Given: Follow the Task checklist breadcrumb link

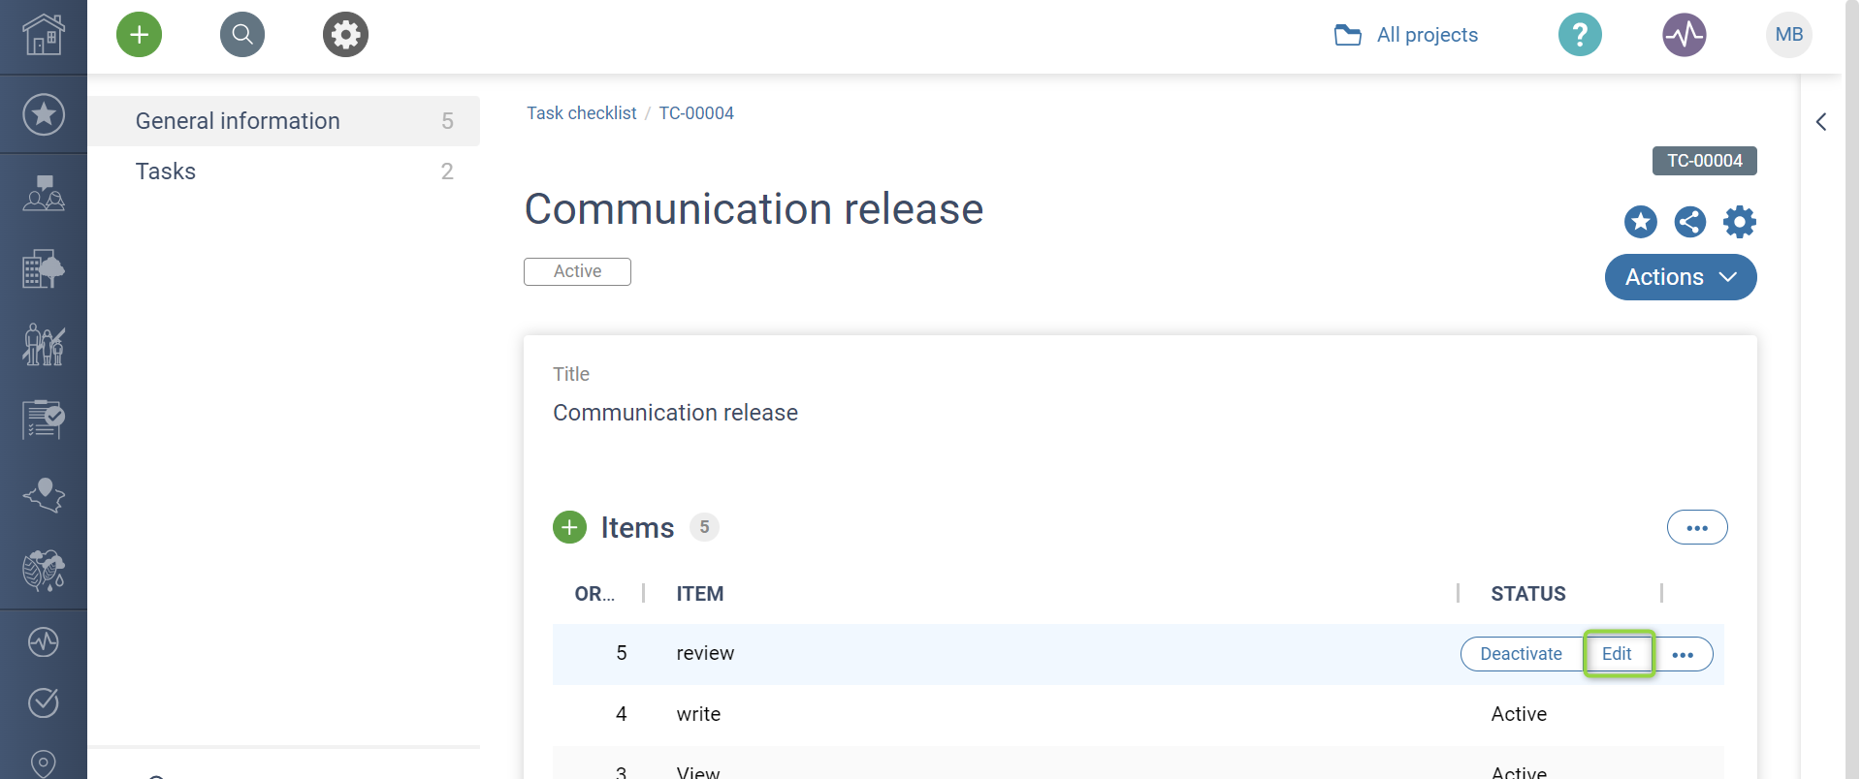Looking at the screenshot, I should [x=581, y=113].
